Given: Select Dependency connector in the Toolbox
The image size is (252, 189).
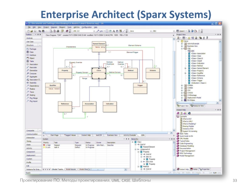Looking at the screenshot, I should (x=33, y=86).
